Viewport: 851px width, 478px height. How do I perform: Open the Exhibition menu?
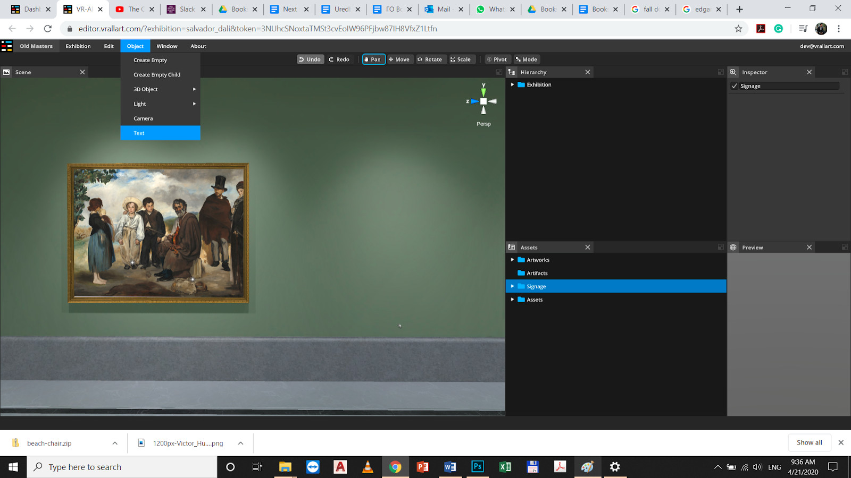(x=78, y=46)
